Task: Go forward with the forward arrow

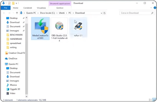Action: (9, 13)
